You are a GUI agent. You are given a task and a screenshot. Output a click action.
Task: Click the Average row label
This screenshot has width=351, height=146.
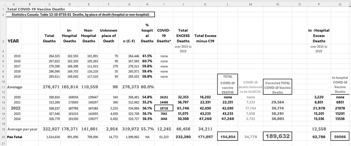pyautogui.click(x=15, y=87)
